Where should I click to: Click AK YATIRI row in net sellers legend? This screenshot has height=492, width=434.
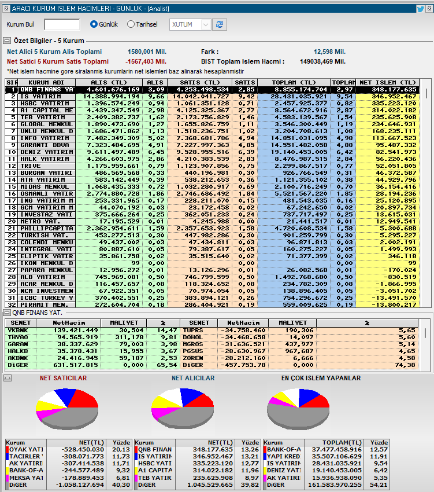[68, 464]
